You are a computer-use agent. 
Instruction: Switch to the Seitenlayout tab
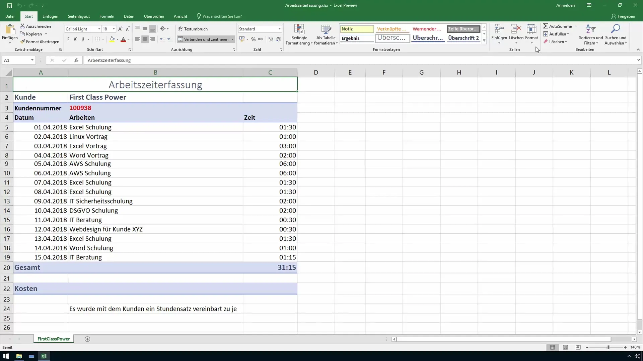[x=79, y=16]
